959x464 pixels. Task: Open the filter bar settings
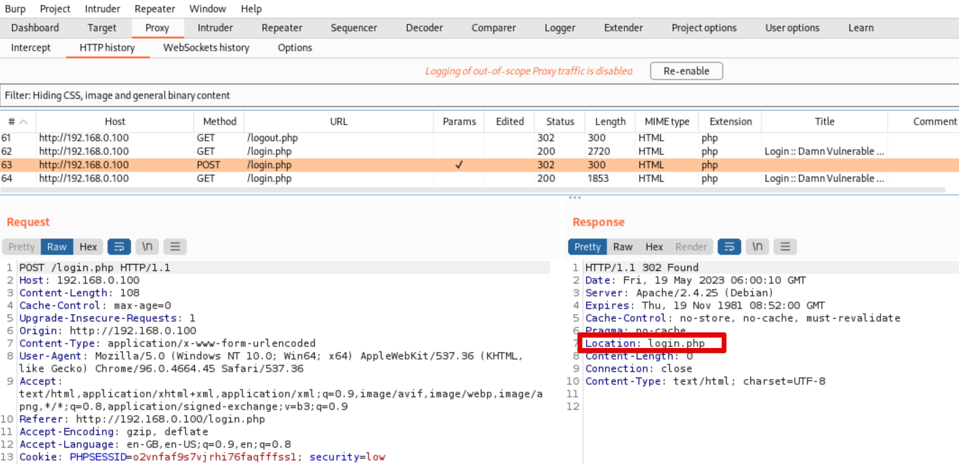pyautogui.click(x=479, y=96)
